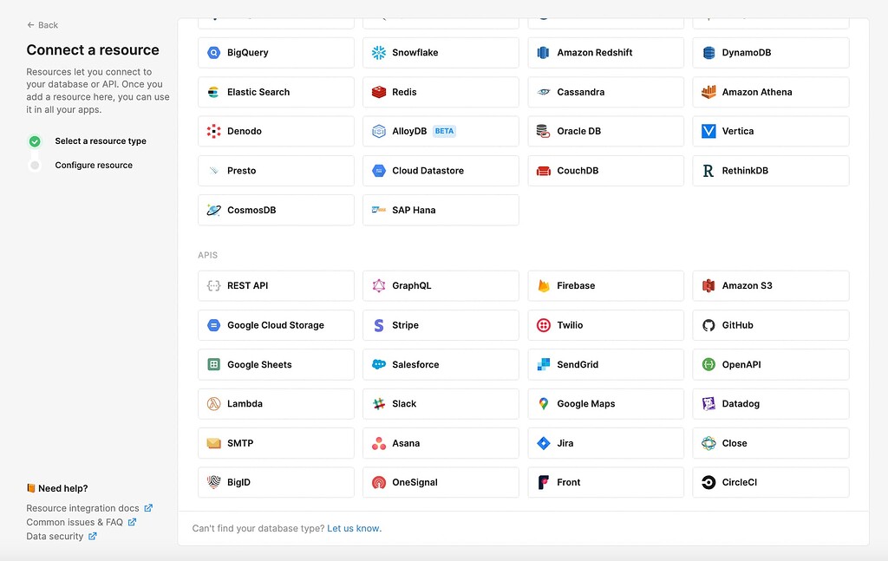This screenshot has height=561, width=888.
Task: Click the CosmosDB planet icon
Action: (x=213, y=210)
